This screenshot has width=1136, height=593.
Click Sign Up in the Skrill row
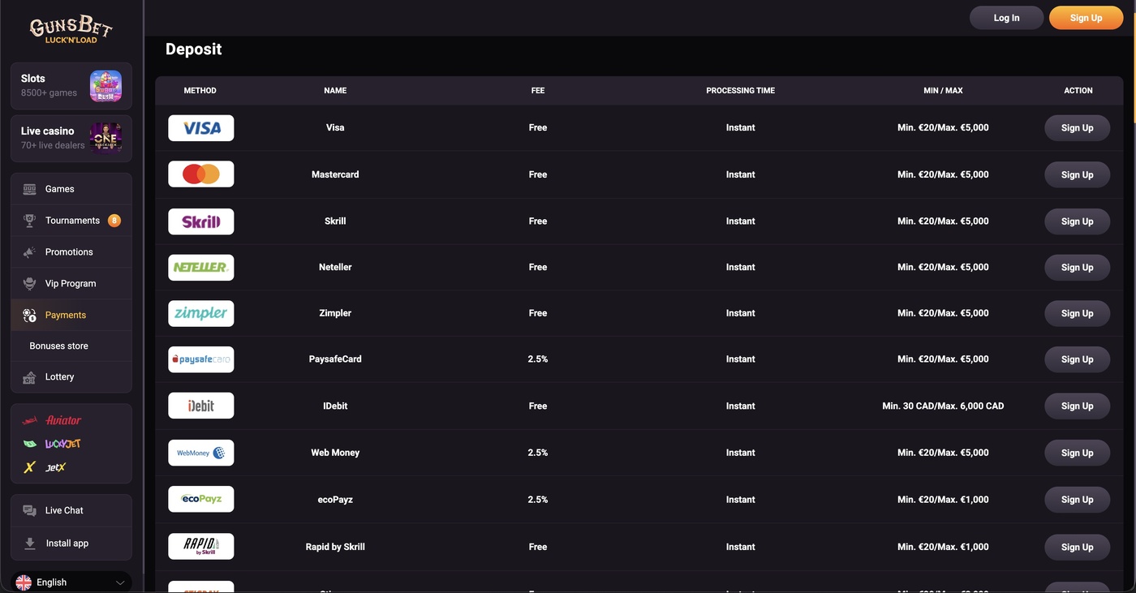tap(1077, 221)
